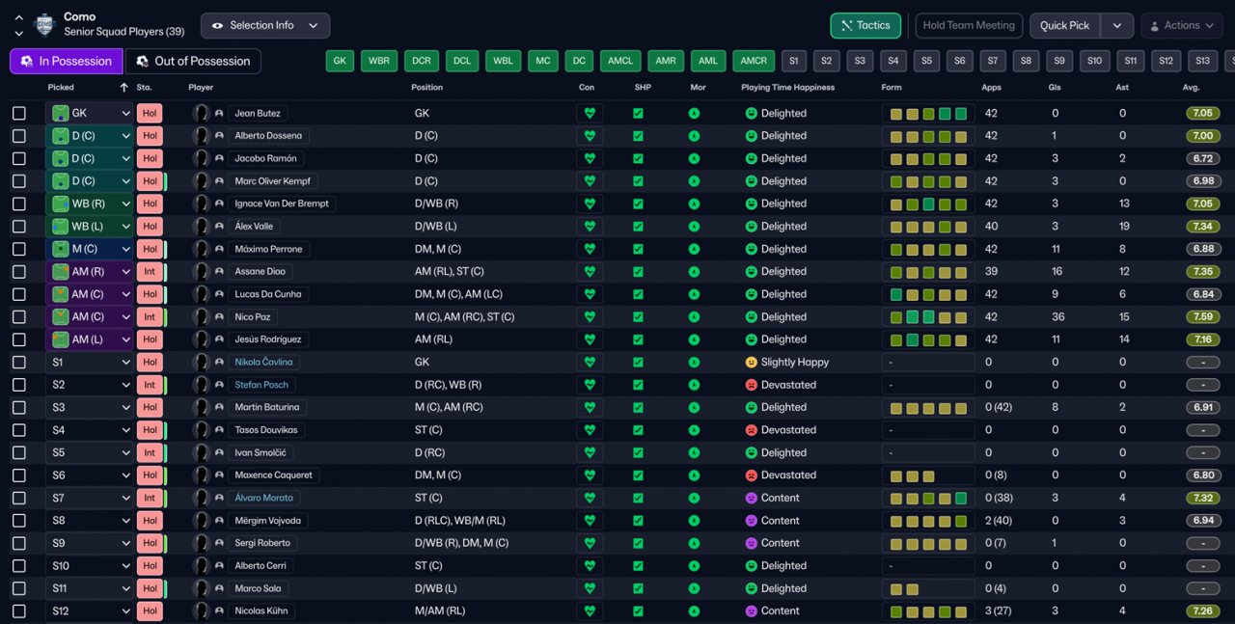Click Jean Butez's condition heart icon
This screenshot has height=624, width=1235.
point(590,113)
